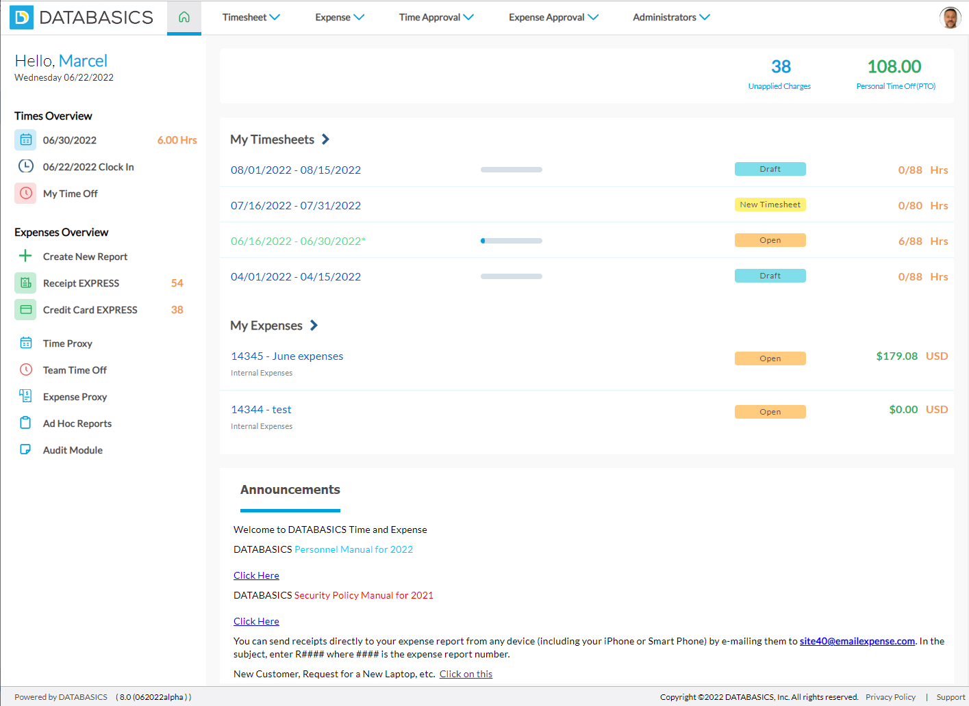
Task: Click the Audit Module icon
Action: (x=26, y=449)
